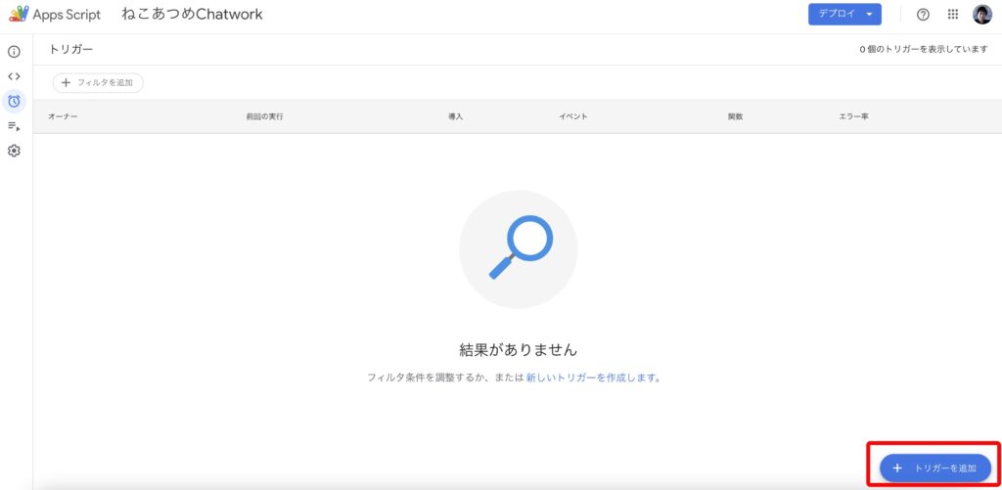This screenshot has height=490, width=1002.
Task: Open the Overview info icon in sidebar
Action: point(14,52)
